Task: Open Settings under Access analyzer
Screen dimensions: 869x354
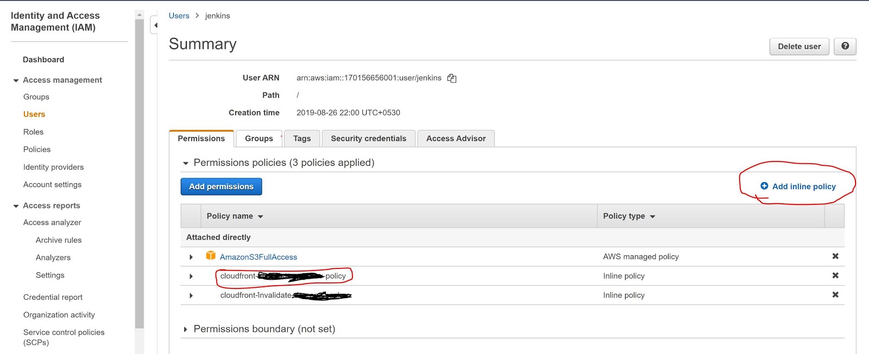Action: [50, 275]
